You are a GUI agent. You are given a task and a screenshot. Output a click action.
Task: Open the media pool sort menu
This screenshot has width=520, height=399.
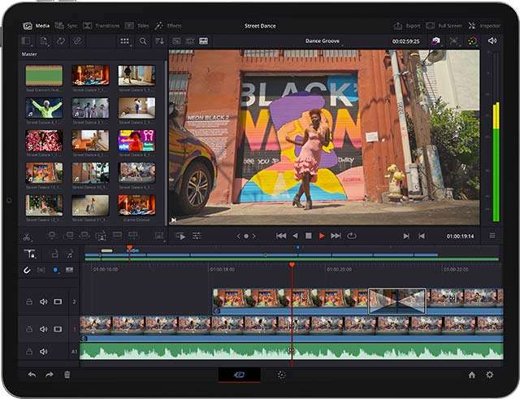point(159,41)
